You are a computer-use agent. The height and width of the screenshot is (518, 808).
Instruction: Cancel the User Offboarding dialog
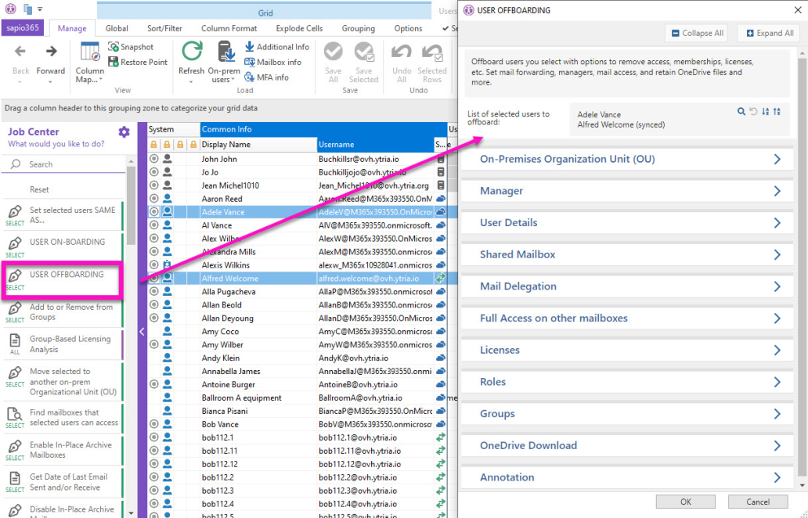pyautogui.click(x=758, y=502)
